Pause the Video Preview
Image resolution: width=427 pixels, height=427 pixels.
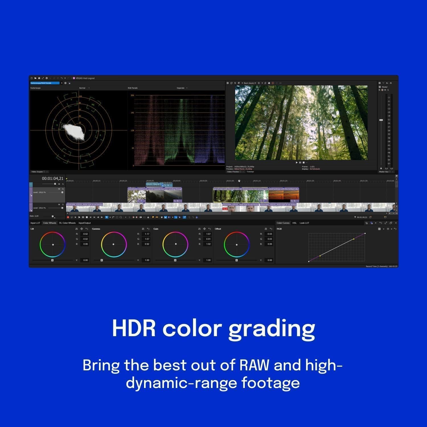click(x=300, y=163)
